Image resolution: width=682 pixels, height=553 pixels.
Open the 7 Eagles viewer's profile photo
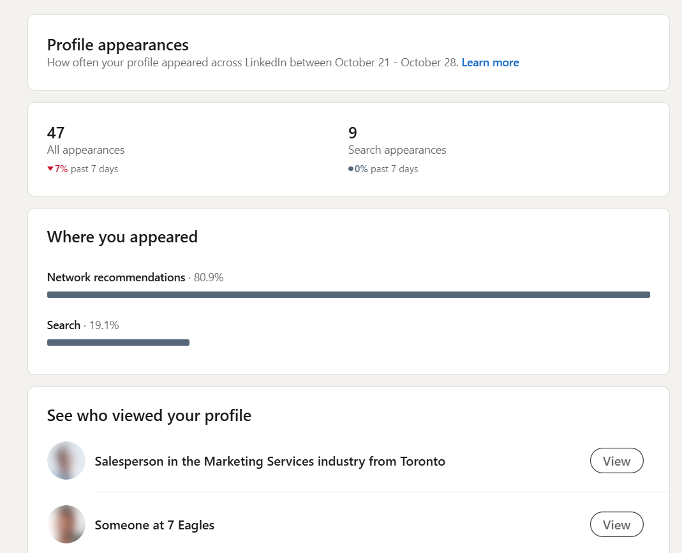66,524
